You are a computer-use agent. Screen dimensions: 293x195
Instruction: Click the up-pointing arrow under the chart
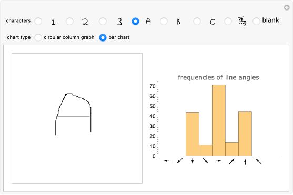(245, 161)
